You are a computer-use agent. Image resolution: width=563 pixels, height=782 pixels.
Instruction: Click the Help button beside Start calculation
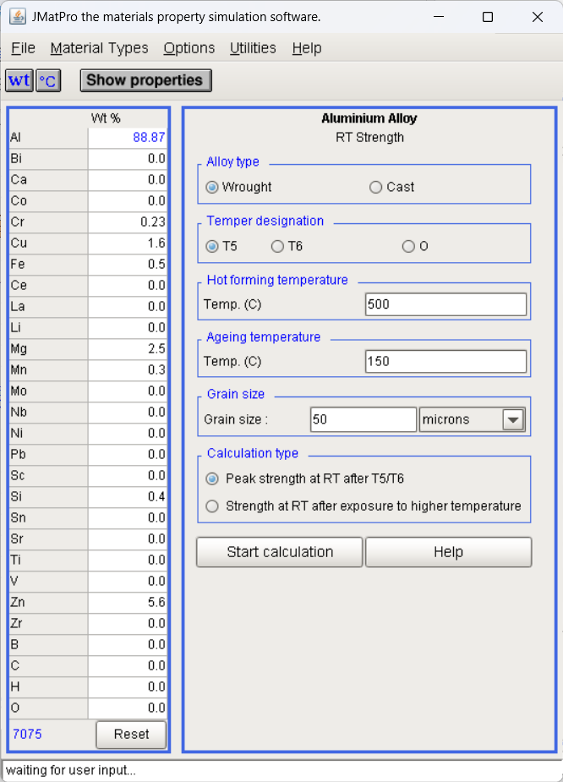click(448, 552)
